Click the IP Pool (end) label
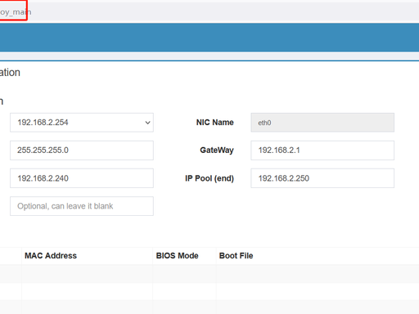This screenshot has height=314, width=419. (x=209, y=178)
